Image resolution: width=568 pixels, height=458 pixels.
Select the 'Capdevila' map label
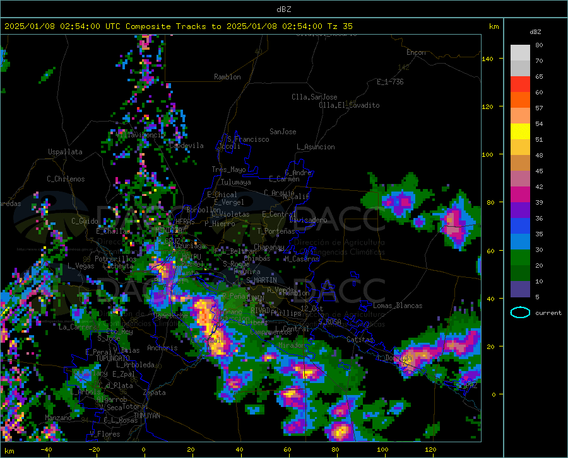point(186,146)
